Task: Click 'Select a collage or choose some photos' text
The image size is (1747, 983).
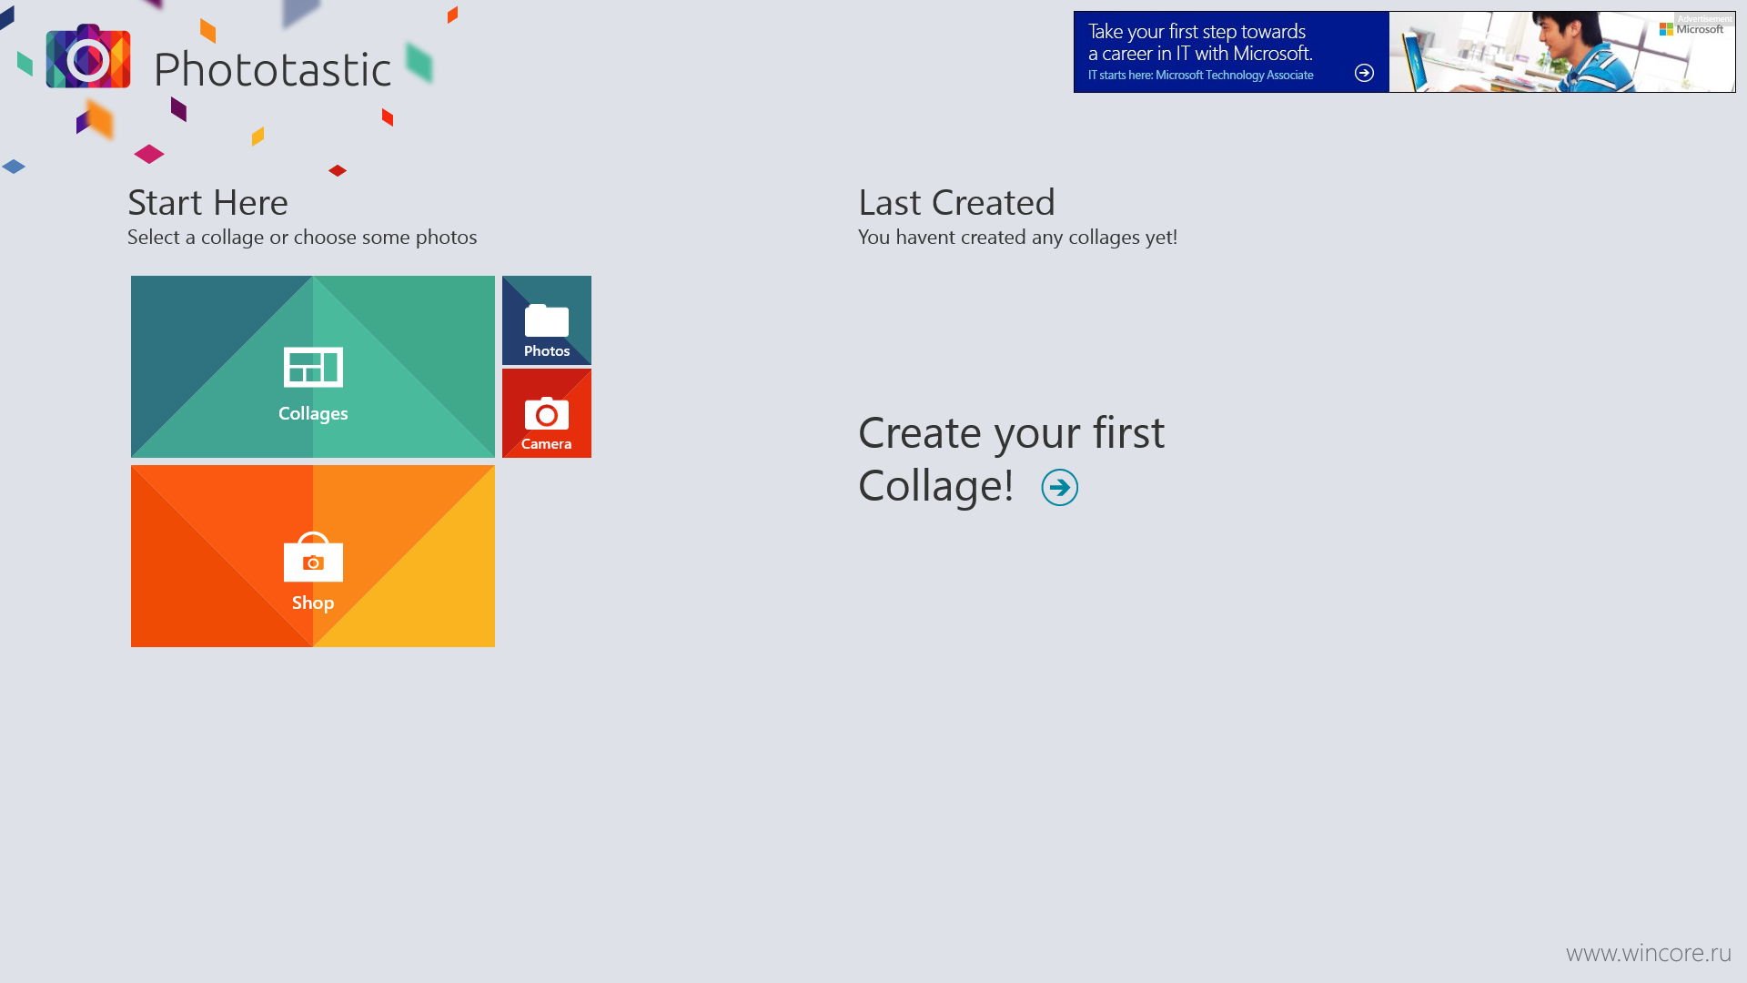Action: click(x=302, y=238)
